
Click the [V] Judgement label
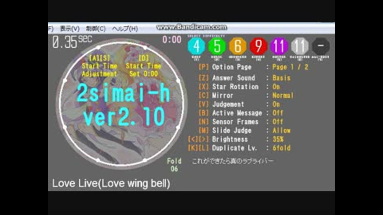(221, 104)
